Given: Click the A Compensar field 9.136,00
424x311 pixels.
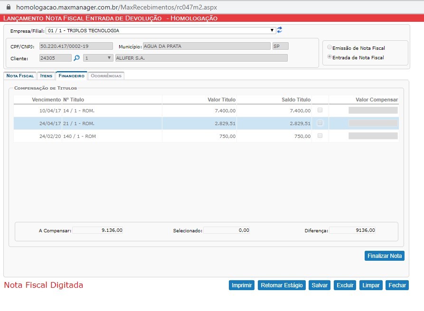Looking at the screenshot, I should [98, 230].
